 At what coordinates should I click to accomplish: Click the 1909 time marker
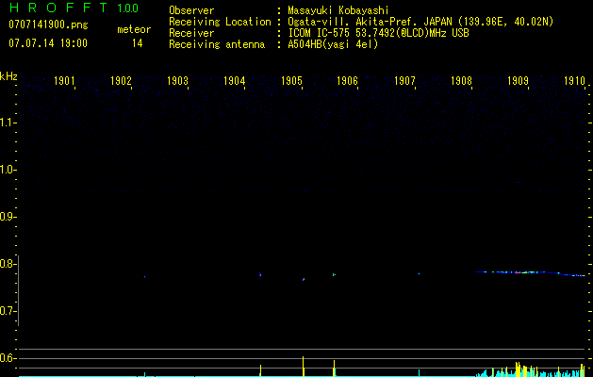(x=518, y=80)
